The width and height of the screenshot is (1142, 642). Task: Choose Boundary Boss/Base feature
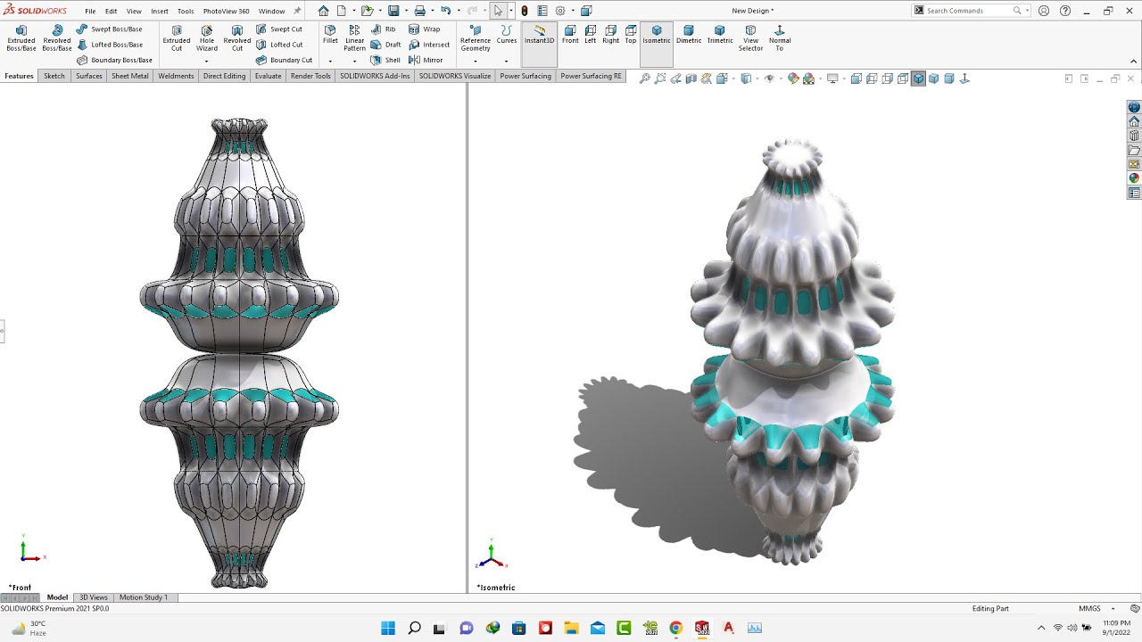point(114,60)
